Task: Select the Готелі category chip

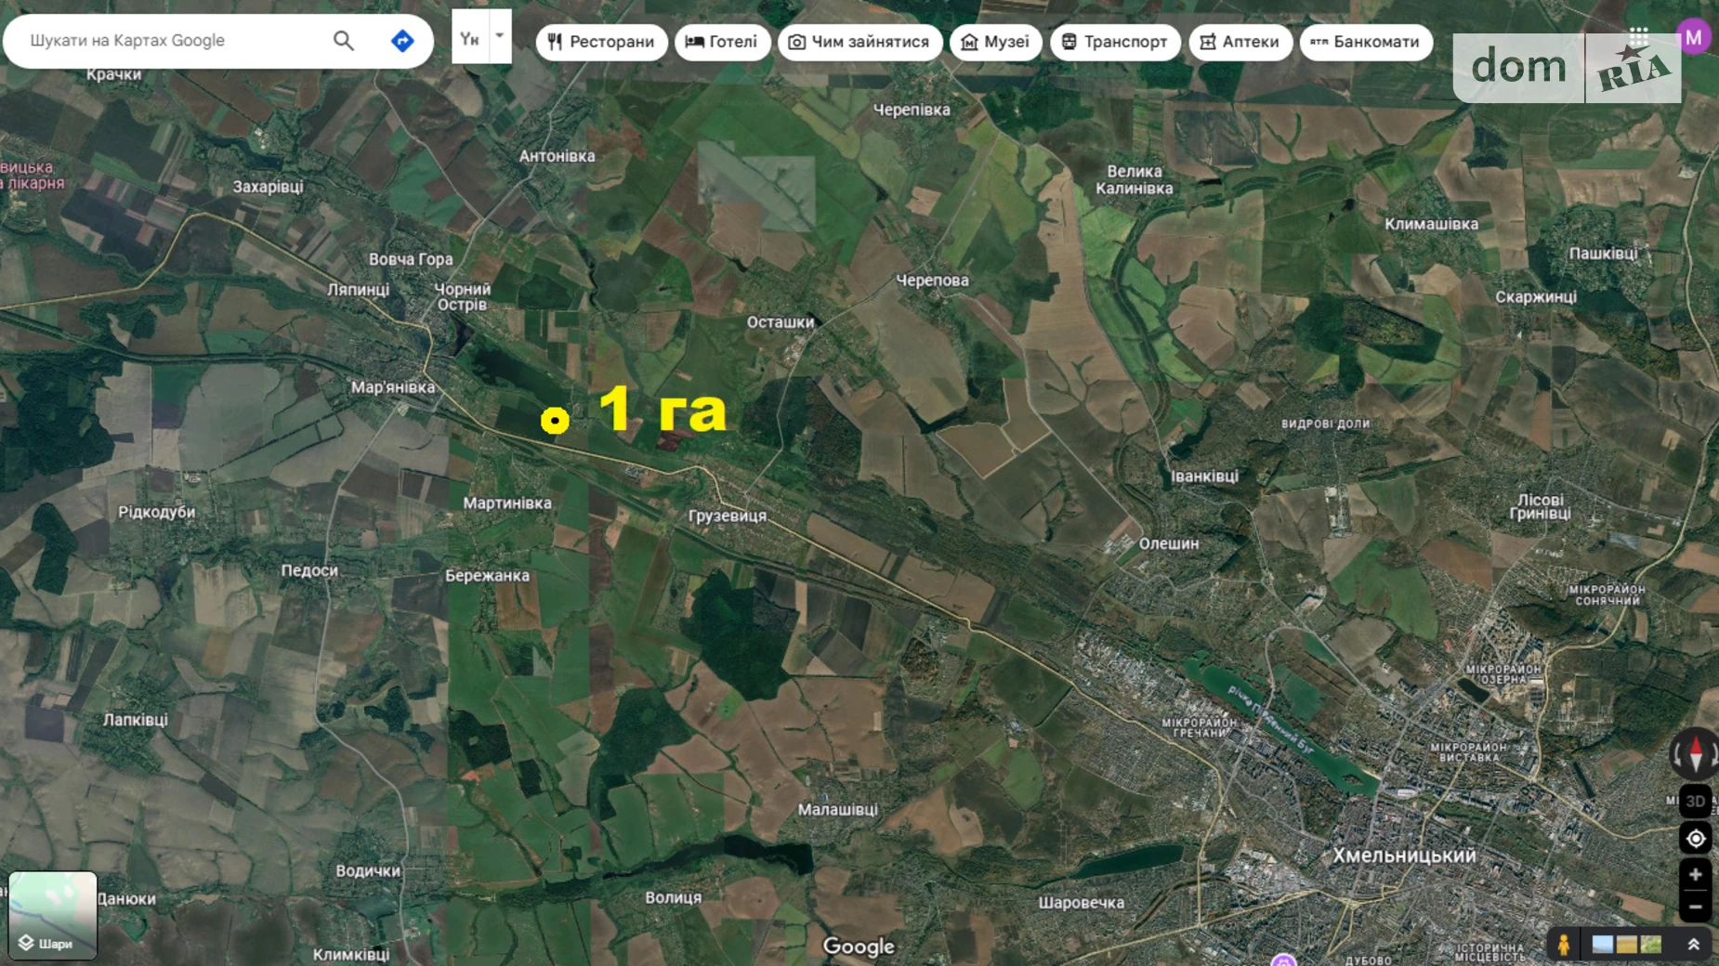Action: pyautogui.click(x=722, y=42)
